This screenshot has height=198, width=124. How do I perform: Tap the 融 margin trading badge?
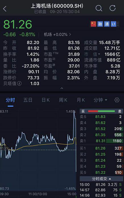[x=100, y=24]
